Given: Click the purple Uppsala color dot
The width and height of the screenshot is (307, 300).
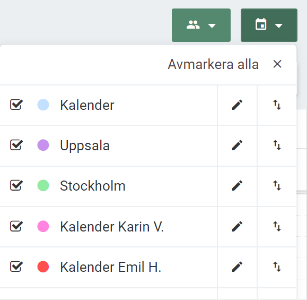Looking at the screenshot, I should [43, 145].
